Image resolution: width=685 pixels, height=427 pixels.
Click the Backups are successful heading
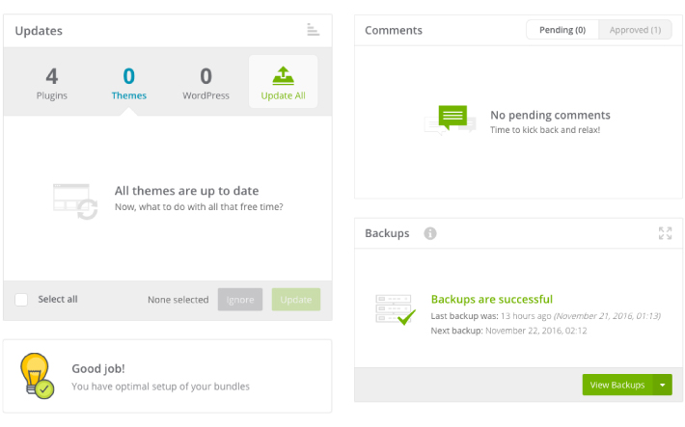(491, 299)
